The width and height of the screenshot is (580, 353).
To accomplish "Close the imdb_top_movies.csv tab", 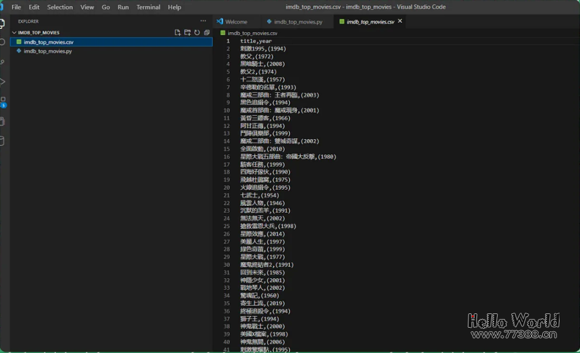I will (400, 21).
